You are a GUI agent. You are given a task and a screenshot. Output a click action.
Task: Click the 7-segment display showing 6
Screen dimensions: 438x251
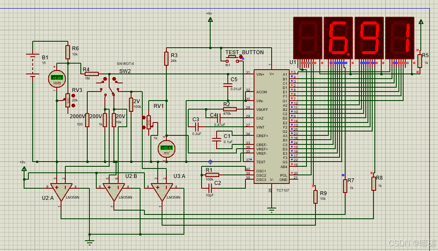(x=338, y=38)
